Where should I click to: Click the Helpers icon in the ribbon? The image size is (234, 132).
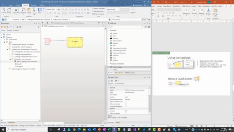tap(133, 11)
